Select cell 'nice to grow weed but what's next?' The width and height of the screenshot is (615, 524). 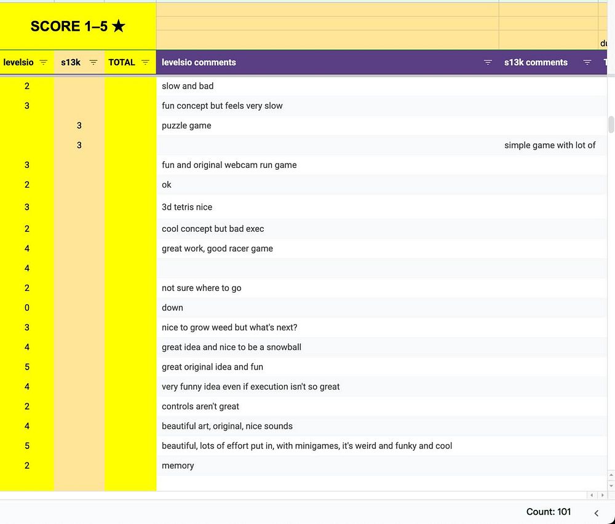click(328, 327)
